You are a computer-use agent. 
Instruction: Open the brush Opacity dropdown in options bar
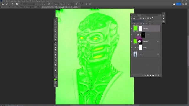pyautogui.click(x=46, y=4)
